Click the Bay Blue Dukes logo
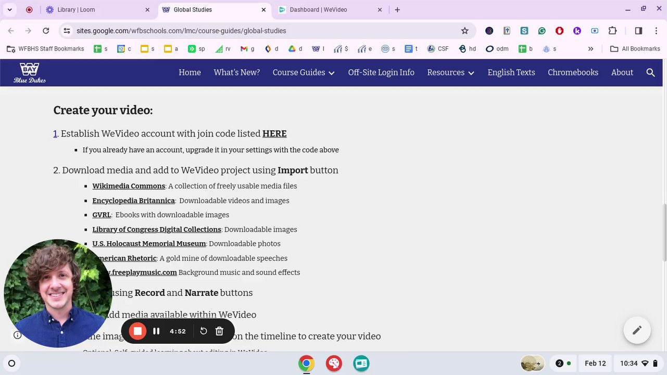The width and height of the screenshot is (667, 375). pyautogui.click(x=30, y=72)
